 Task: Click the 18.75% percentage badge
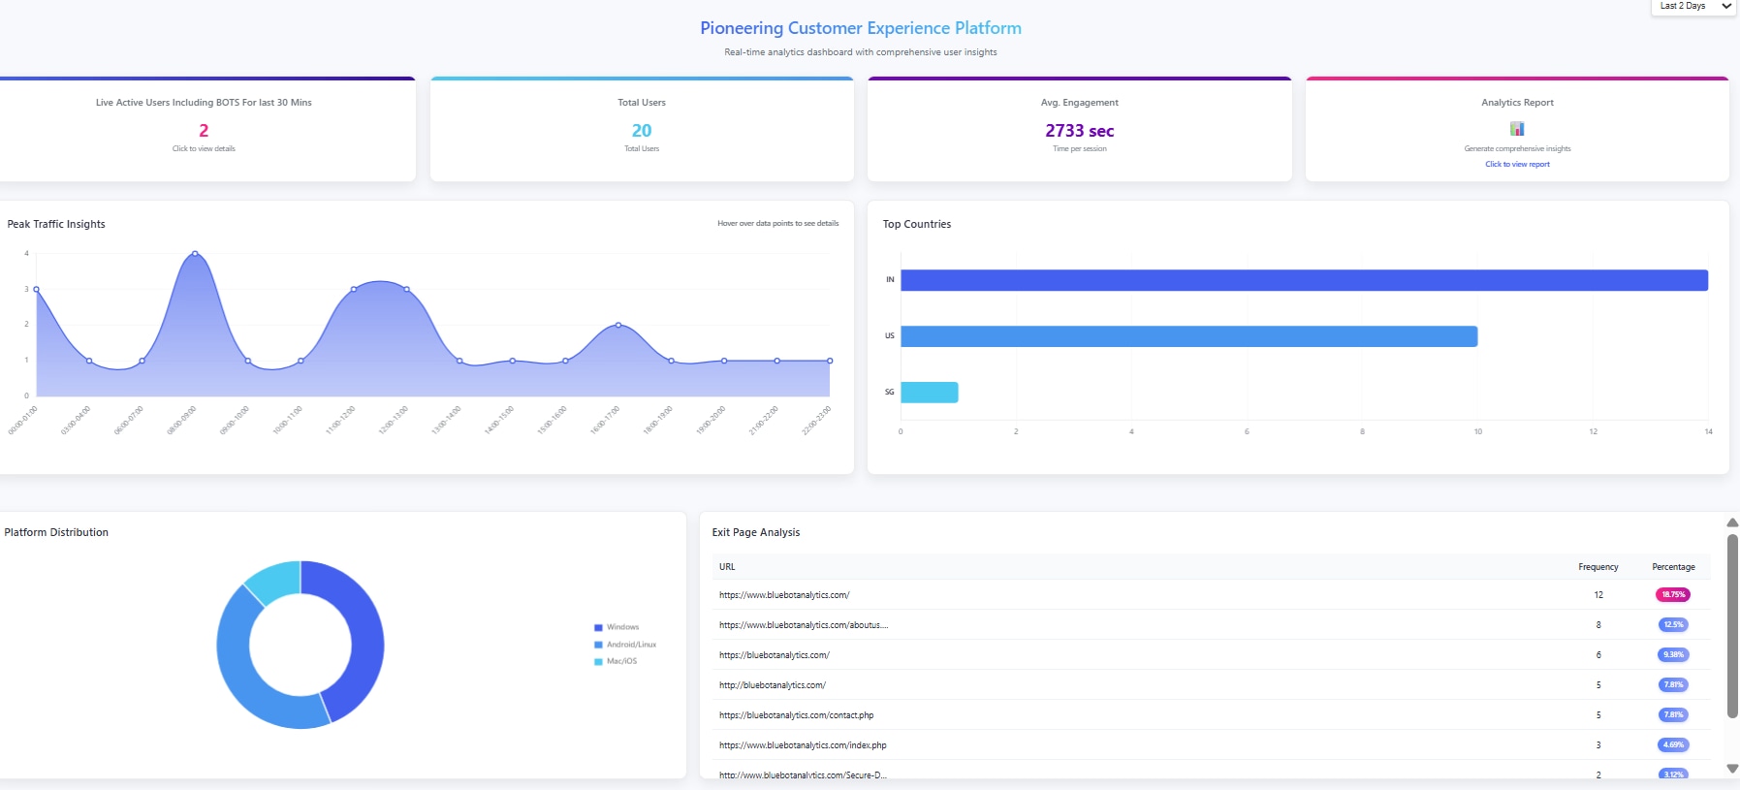pyautogui.click(x=1673, y=595)
